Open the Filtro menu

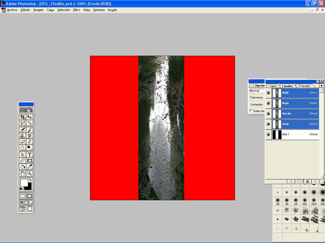pos(76,10)
